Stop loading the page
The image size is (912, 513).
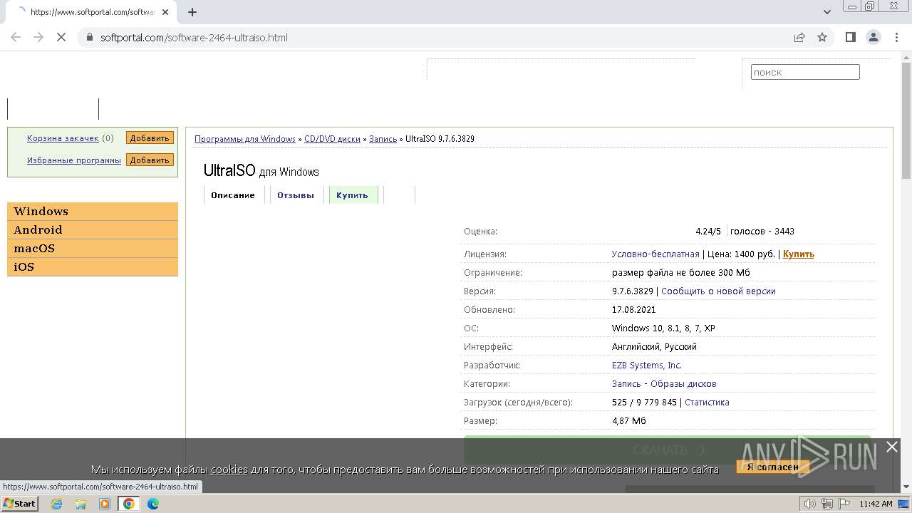(61, 37)
